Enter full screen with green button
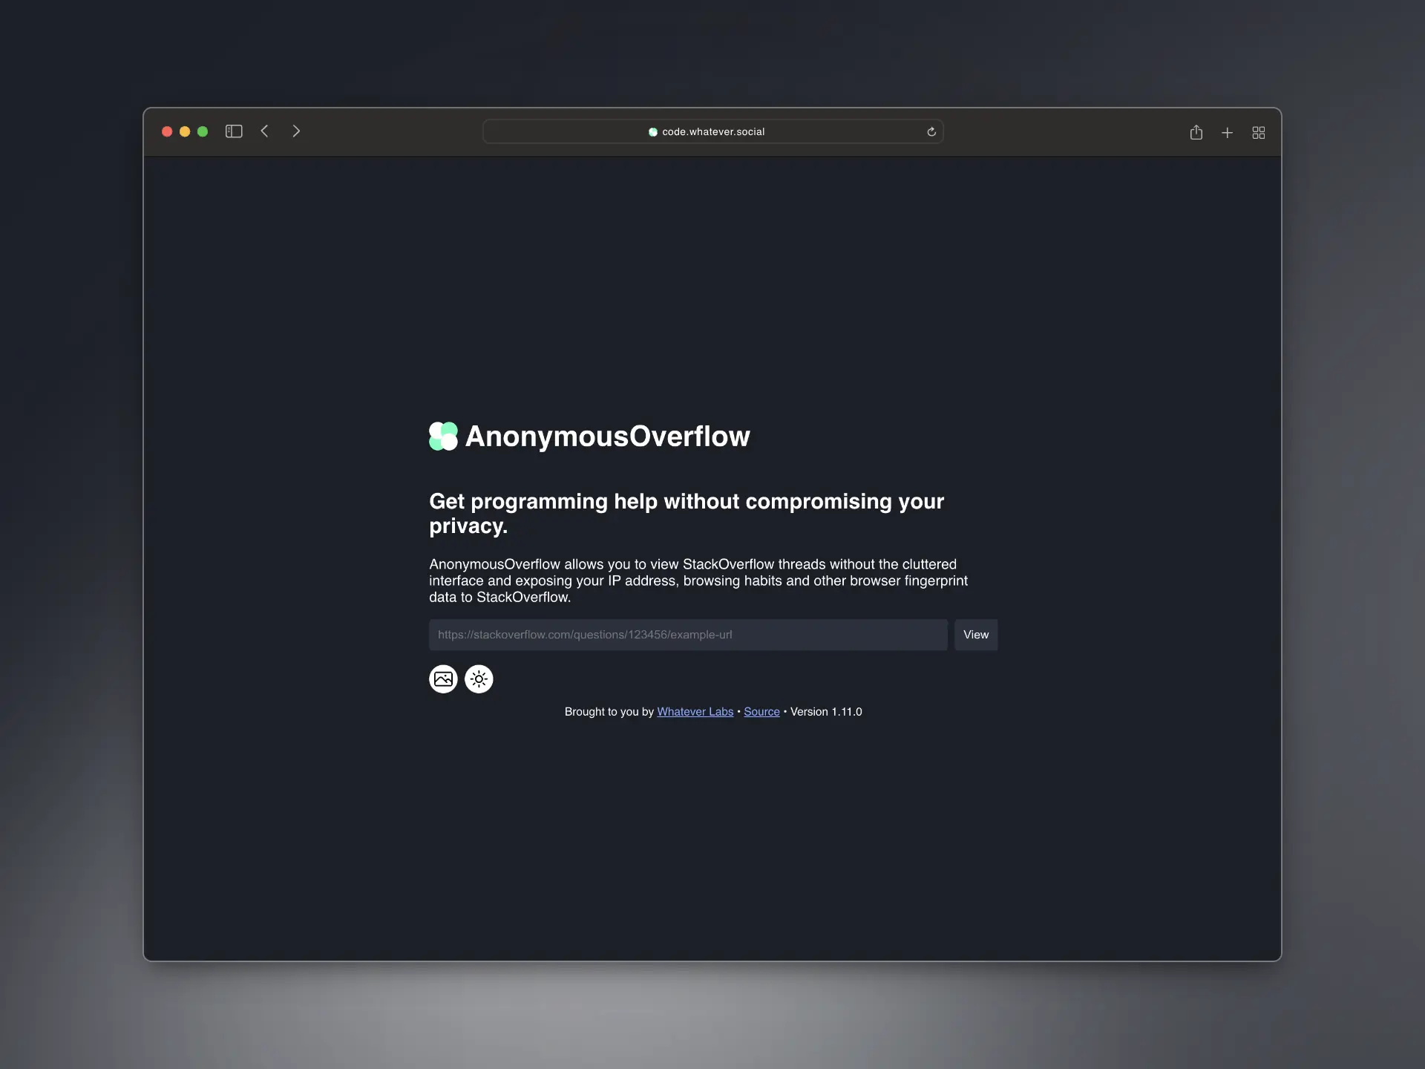Screen dimensions: 1425x1069 [203, 131]
